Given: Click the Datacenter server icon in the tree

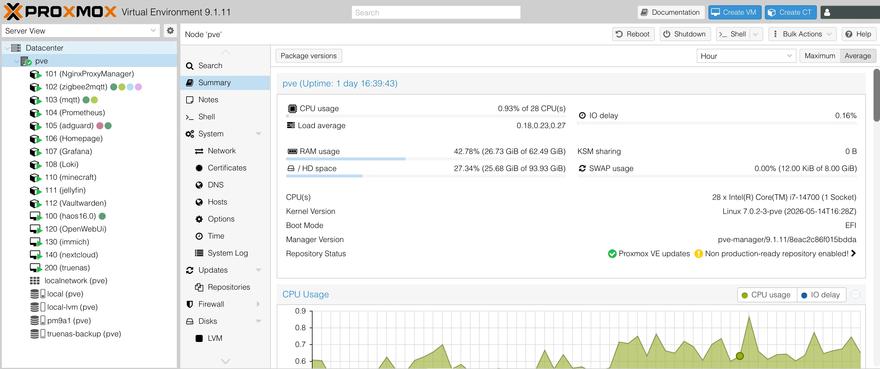Looking at the screenshot, I should coord(16,48).
